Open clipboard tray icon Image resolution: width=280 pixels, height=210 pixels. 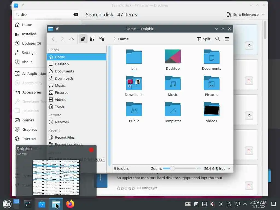click(x=196, y=204)
